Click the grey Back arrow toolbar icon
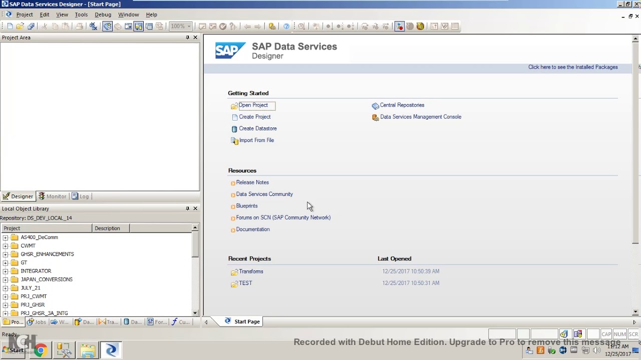Viewport: 641px width, 360px height. (x=247, y=26)
